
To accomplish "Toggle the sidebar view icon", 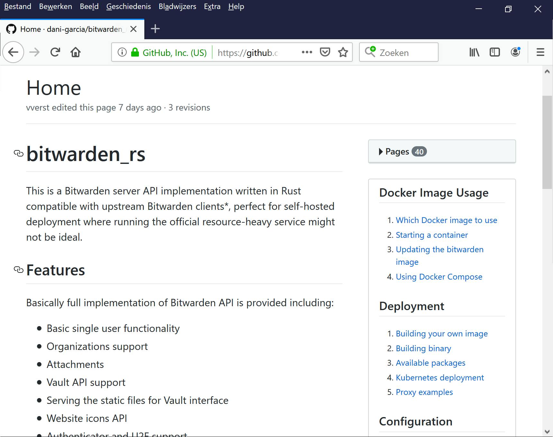I will (x=494, y=52).
